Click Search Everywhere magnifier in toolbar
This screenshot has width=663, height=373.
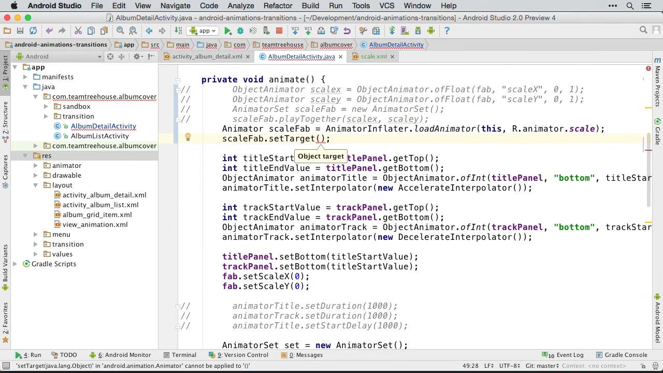(x=643, y=30)
